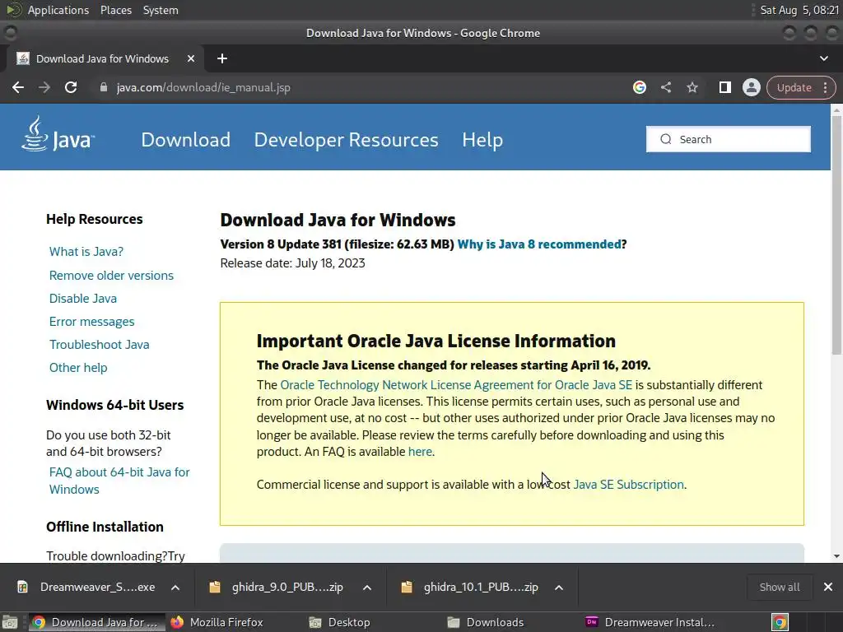Go back using the browser back arrow

pyautogui.click(x=18, y=87)
